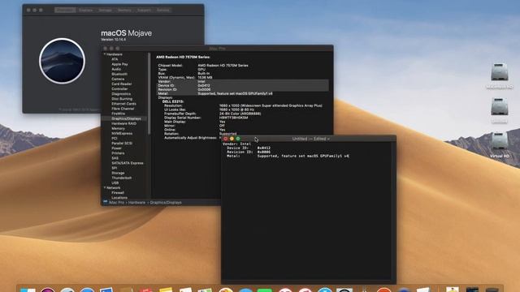Select Firewall under Network

(118, 193)
